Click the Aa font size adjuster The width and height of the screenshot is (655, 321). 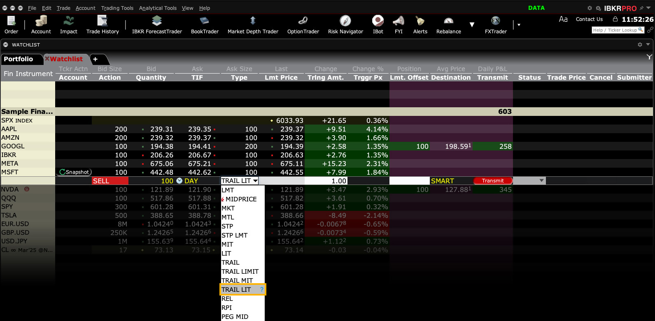pos(563,19)
